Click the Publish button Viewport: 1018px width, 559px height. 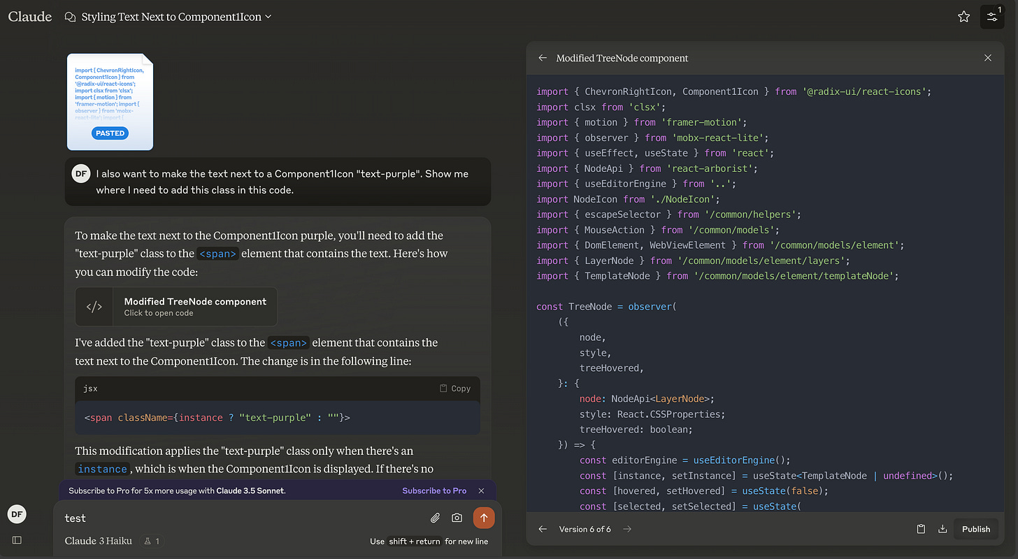[975, 529]
